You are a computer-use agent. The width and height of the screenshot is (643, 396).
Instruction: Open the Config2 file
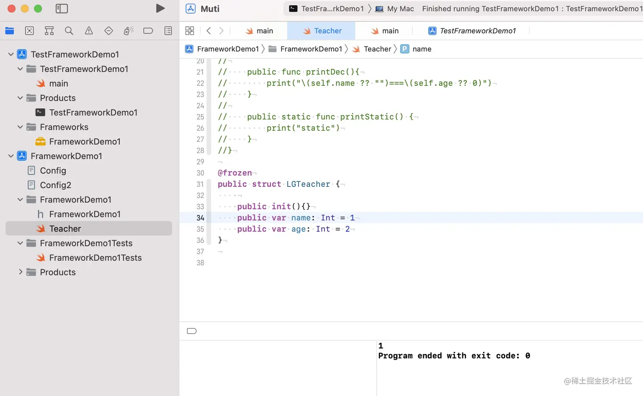coord(56,185)
